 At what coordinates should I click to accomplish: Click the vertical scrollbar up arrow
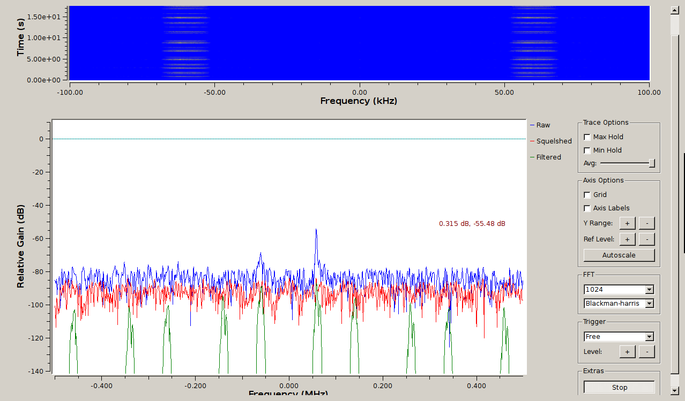pyautogui.click(x=675, y=9)
